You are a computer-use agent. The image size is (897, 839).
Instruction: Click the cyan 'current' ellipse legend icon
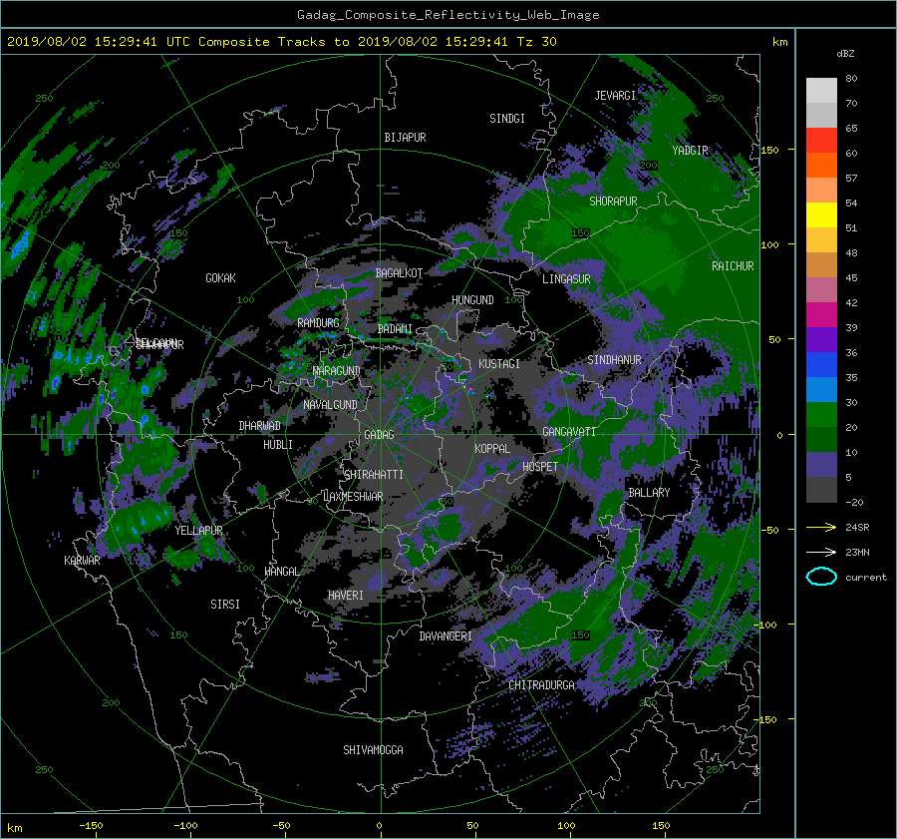point(821,577)
